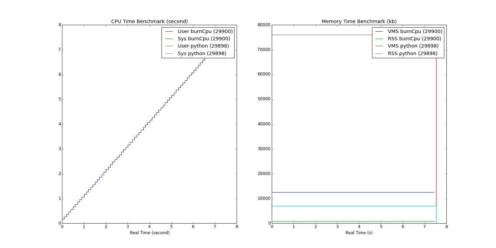Open the Memory Time Benchmark legend box

[x=407, y=42]
